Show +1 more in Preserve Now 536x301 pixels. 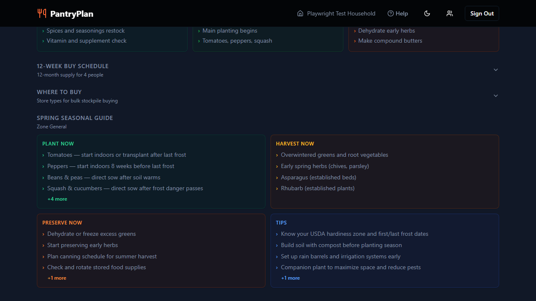click(57, 278)
